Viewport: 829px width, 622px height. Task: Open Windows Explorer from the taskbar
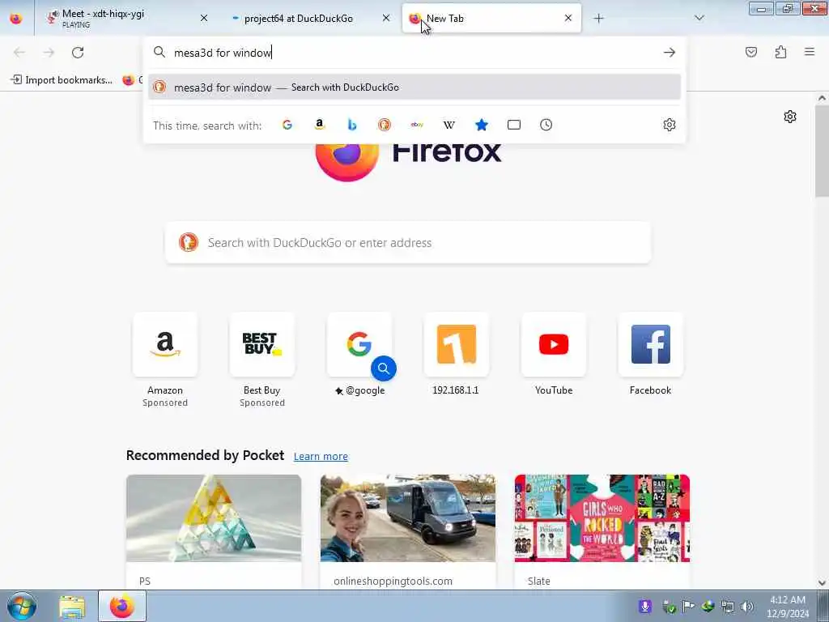72,607
